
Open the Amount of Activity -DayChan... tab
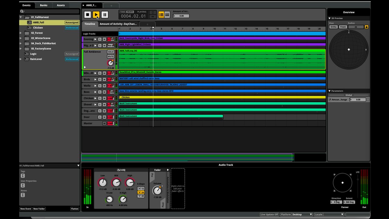[118, 24]
